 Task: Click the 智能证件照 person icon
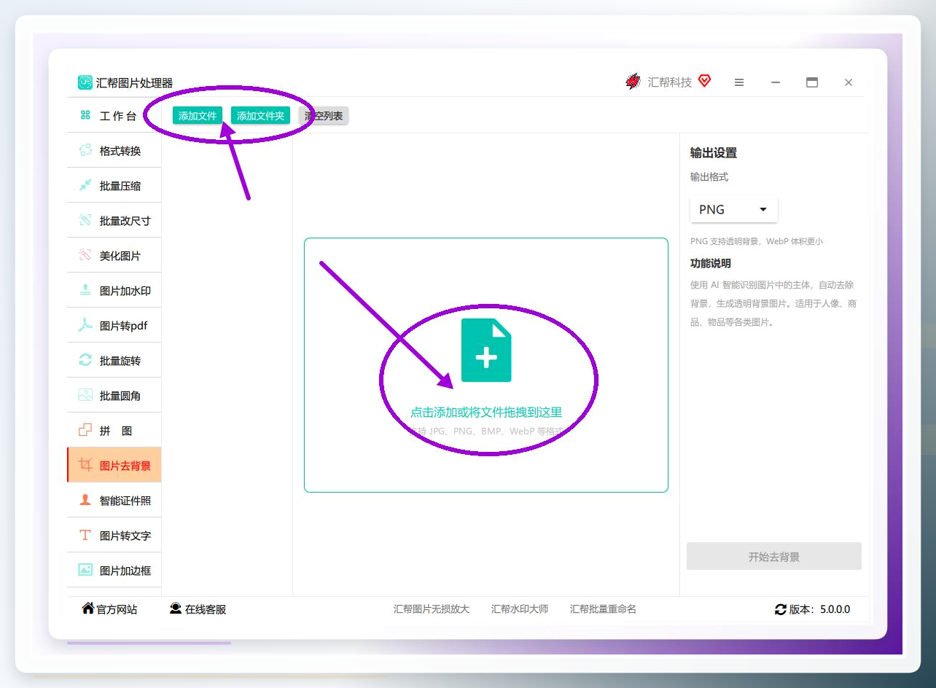pyautogui.click(x=85, y=500)
